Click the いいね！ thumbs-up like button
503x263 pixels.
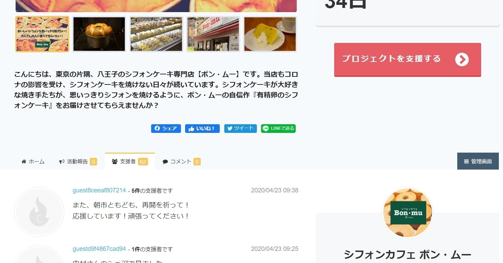[202, 128]
